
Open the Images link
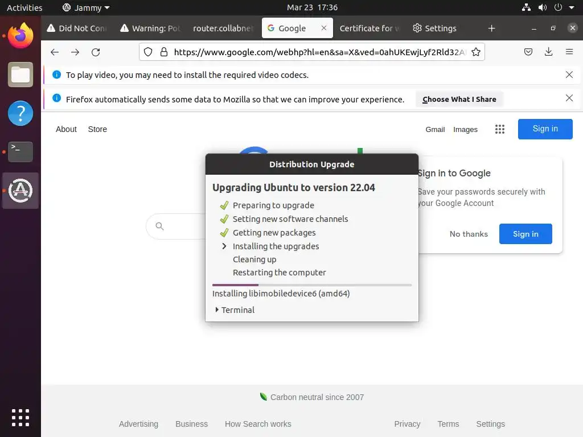coord(465,129)
